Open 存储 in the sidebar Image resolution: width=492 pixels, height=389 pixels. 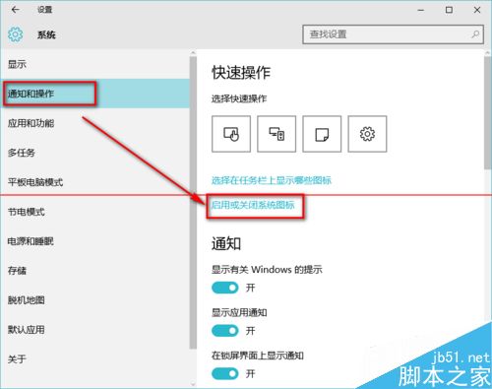(94, 271)
